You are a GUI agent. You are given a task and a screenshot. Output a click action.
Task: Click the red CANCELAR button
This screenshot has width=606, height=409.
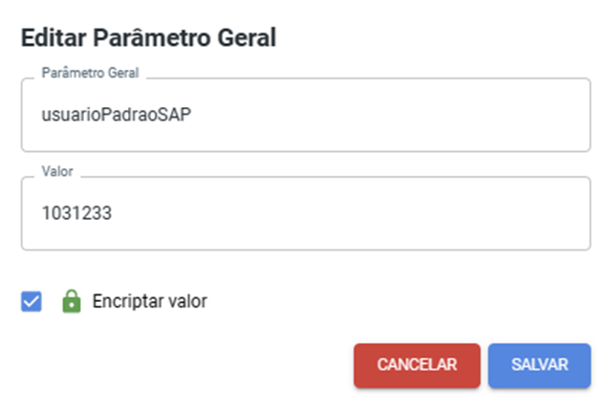pos(417,365)
